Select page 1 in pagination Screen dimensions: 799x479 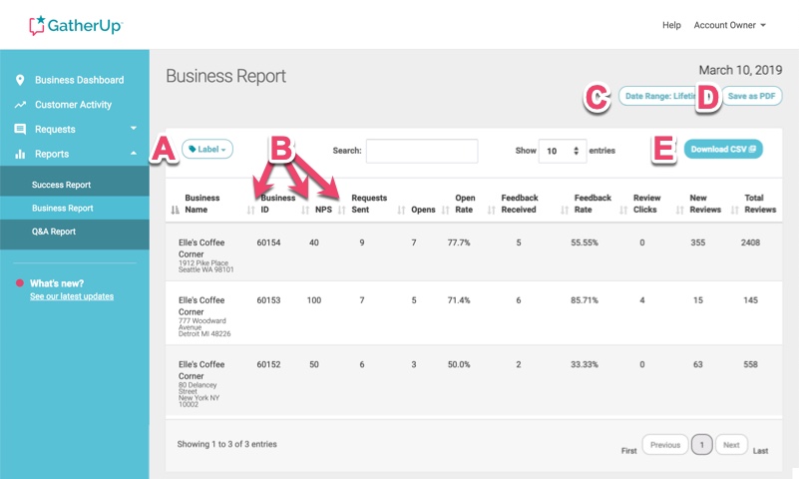[x=701, y=445]
